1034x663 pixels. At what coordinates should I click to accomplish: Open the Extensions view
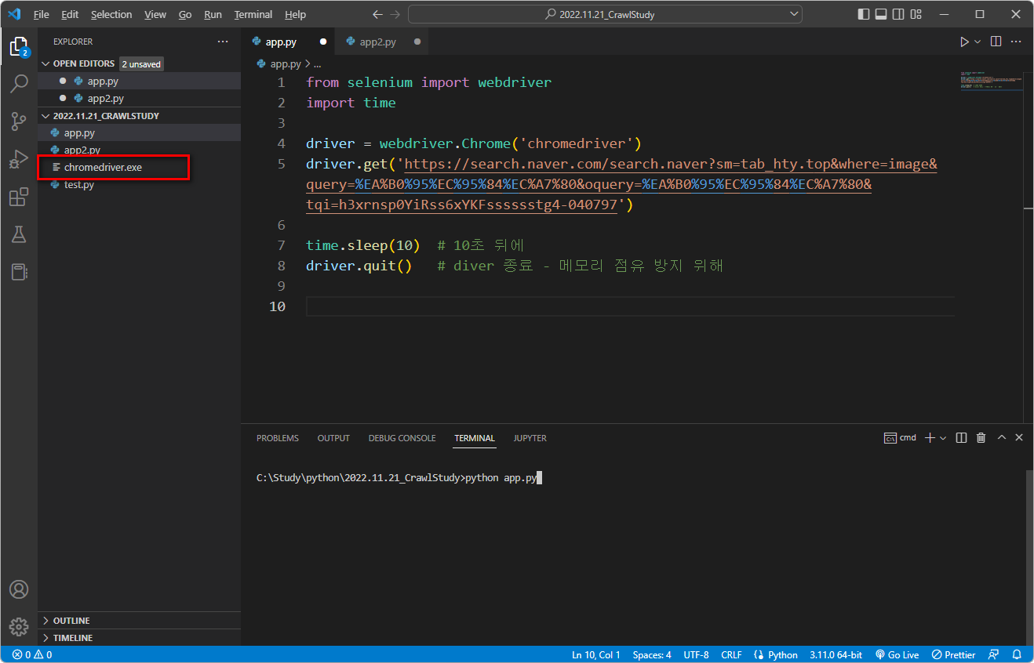pyautogui.click(x=19, y=197)
